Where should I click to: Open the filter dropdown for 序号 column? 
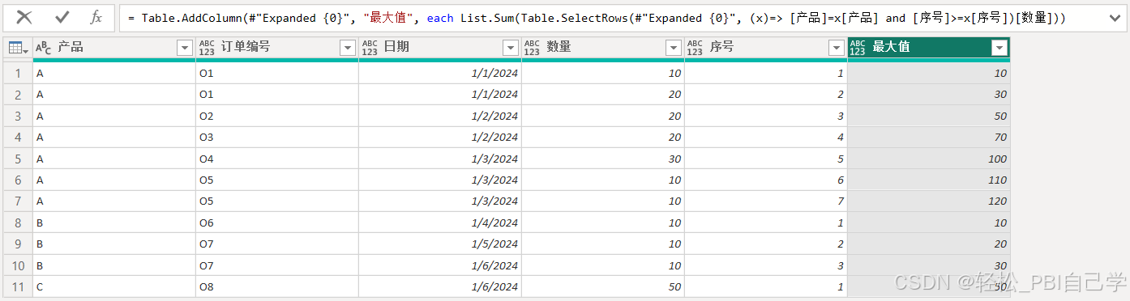point(837,49)
